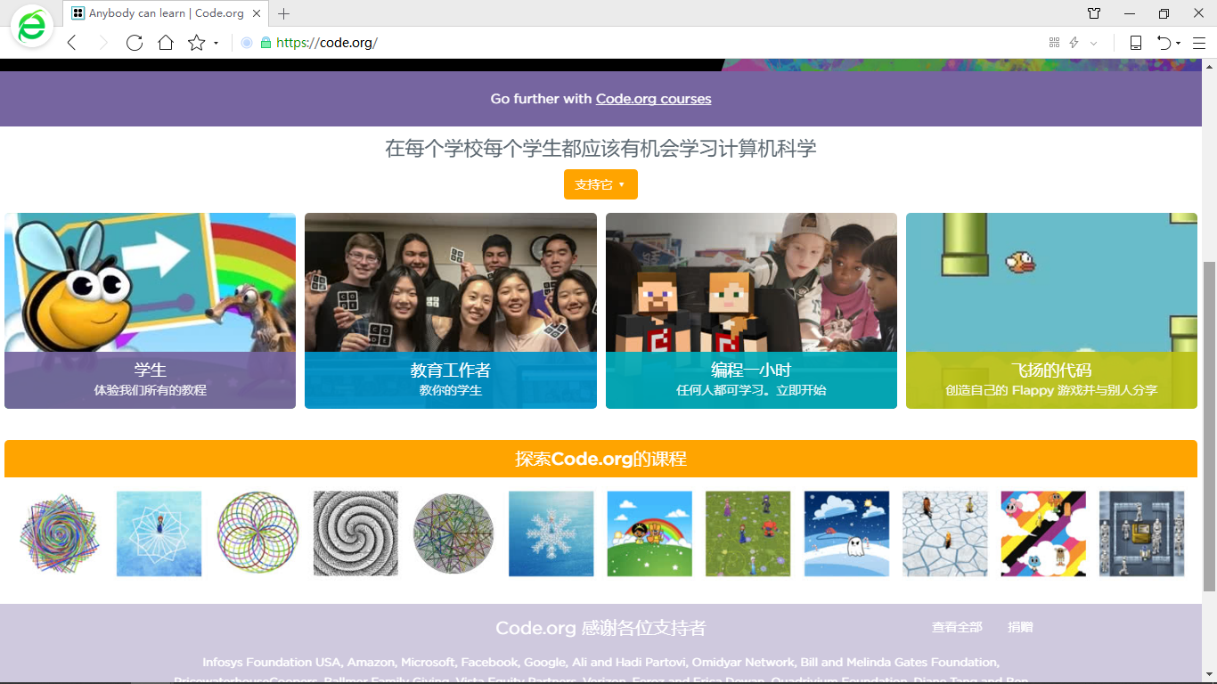Open the reading mode tablet icon
Image resolution: width=1217 pixels, height=684 pixels.
tap(1136, 43)
